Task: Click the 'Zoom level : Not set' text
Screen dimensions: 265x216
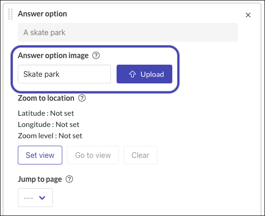Action: pyautogui.click(x=50, y=136)
